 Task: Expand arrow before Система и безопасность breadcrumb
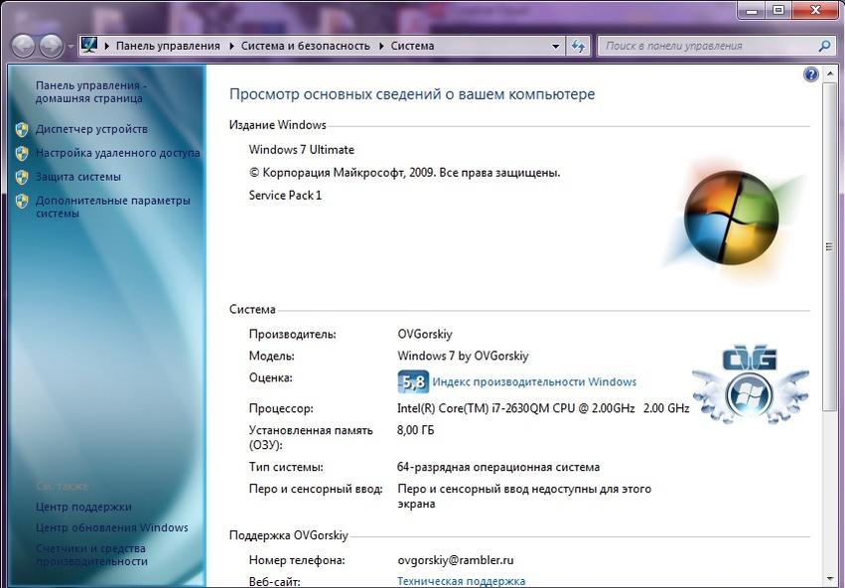pos(231,47)
